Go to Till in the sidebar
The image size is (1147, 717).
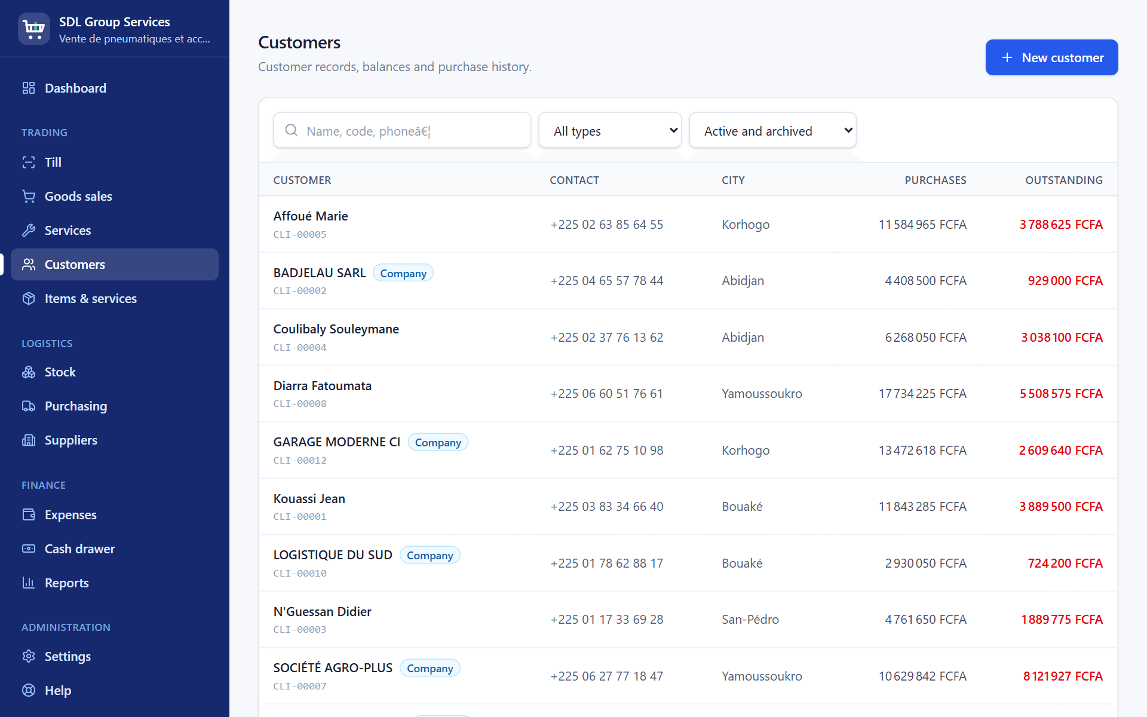[115, 163]
